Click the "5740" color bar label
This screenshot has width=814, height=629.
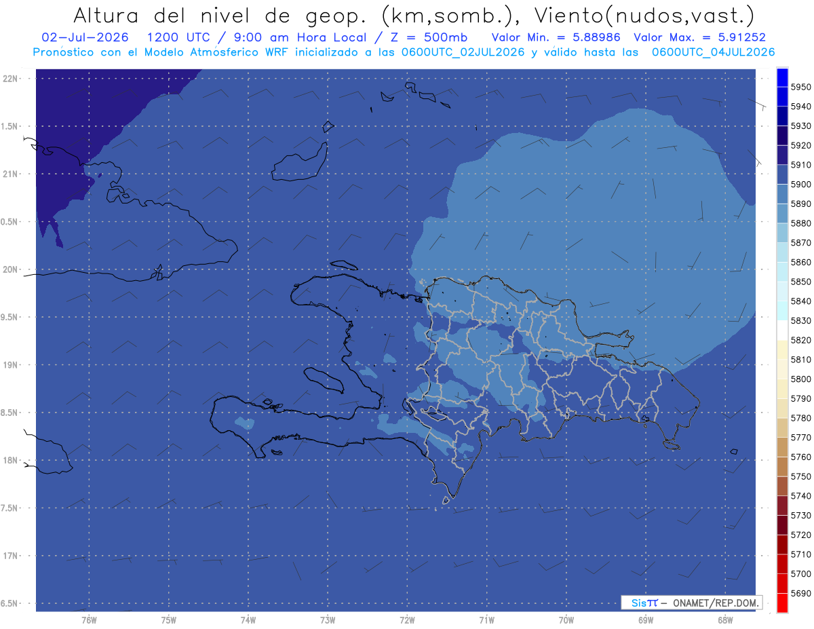click(x=801, y=495)
